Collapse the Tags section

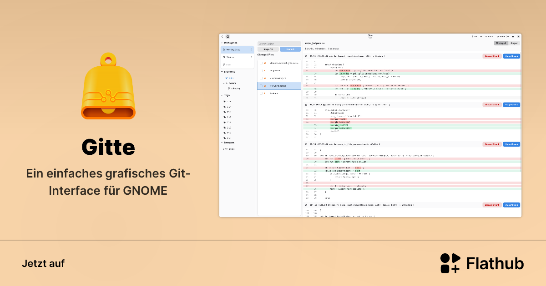(x=222, y=95)
